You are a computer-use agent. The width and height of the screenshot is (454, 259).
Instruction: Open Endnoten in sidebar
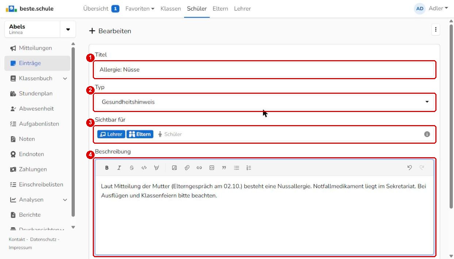(37, 154)
